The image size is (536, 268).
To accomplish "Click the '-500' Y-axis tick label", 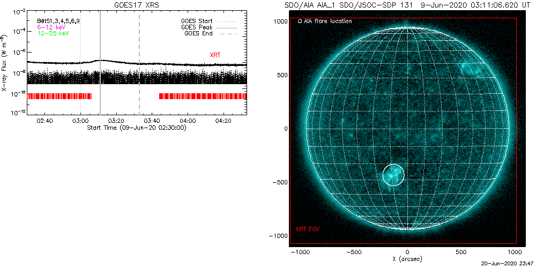I will pyautogui.click(x=279, y=182).
